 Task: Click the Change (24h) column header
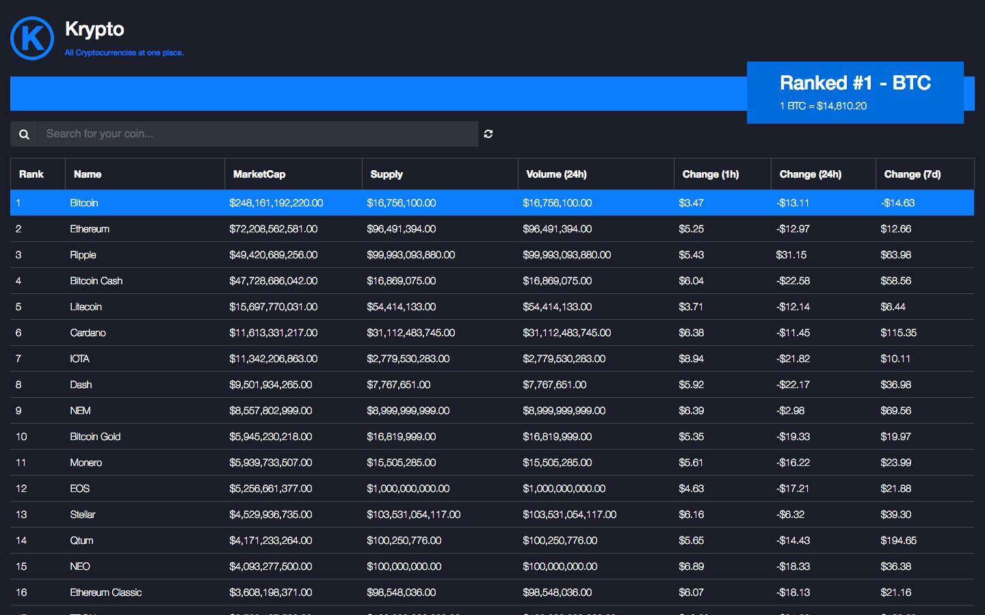[x=811, y=174]
